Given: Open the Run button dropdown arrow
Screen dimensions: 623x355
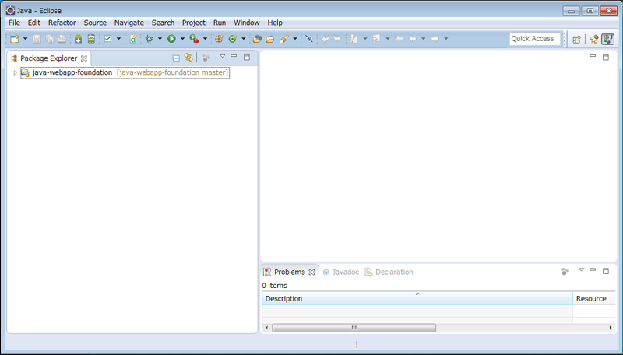Looking at the screenshot, I should 183,39.
